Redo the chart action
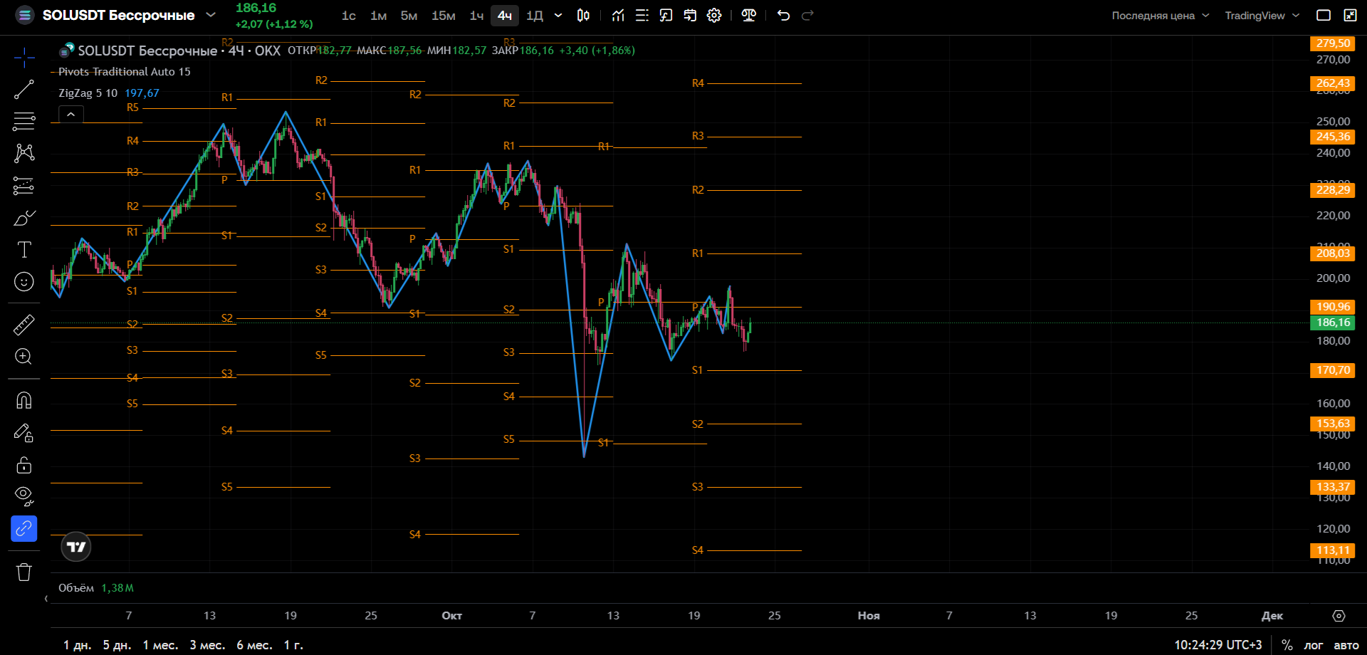The image size is (1367, 655). click(x=807, y=15)
